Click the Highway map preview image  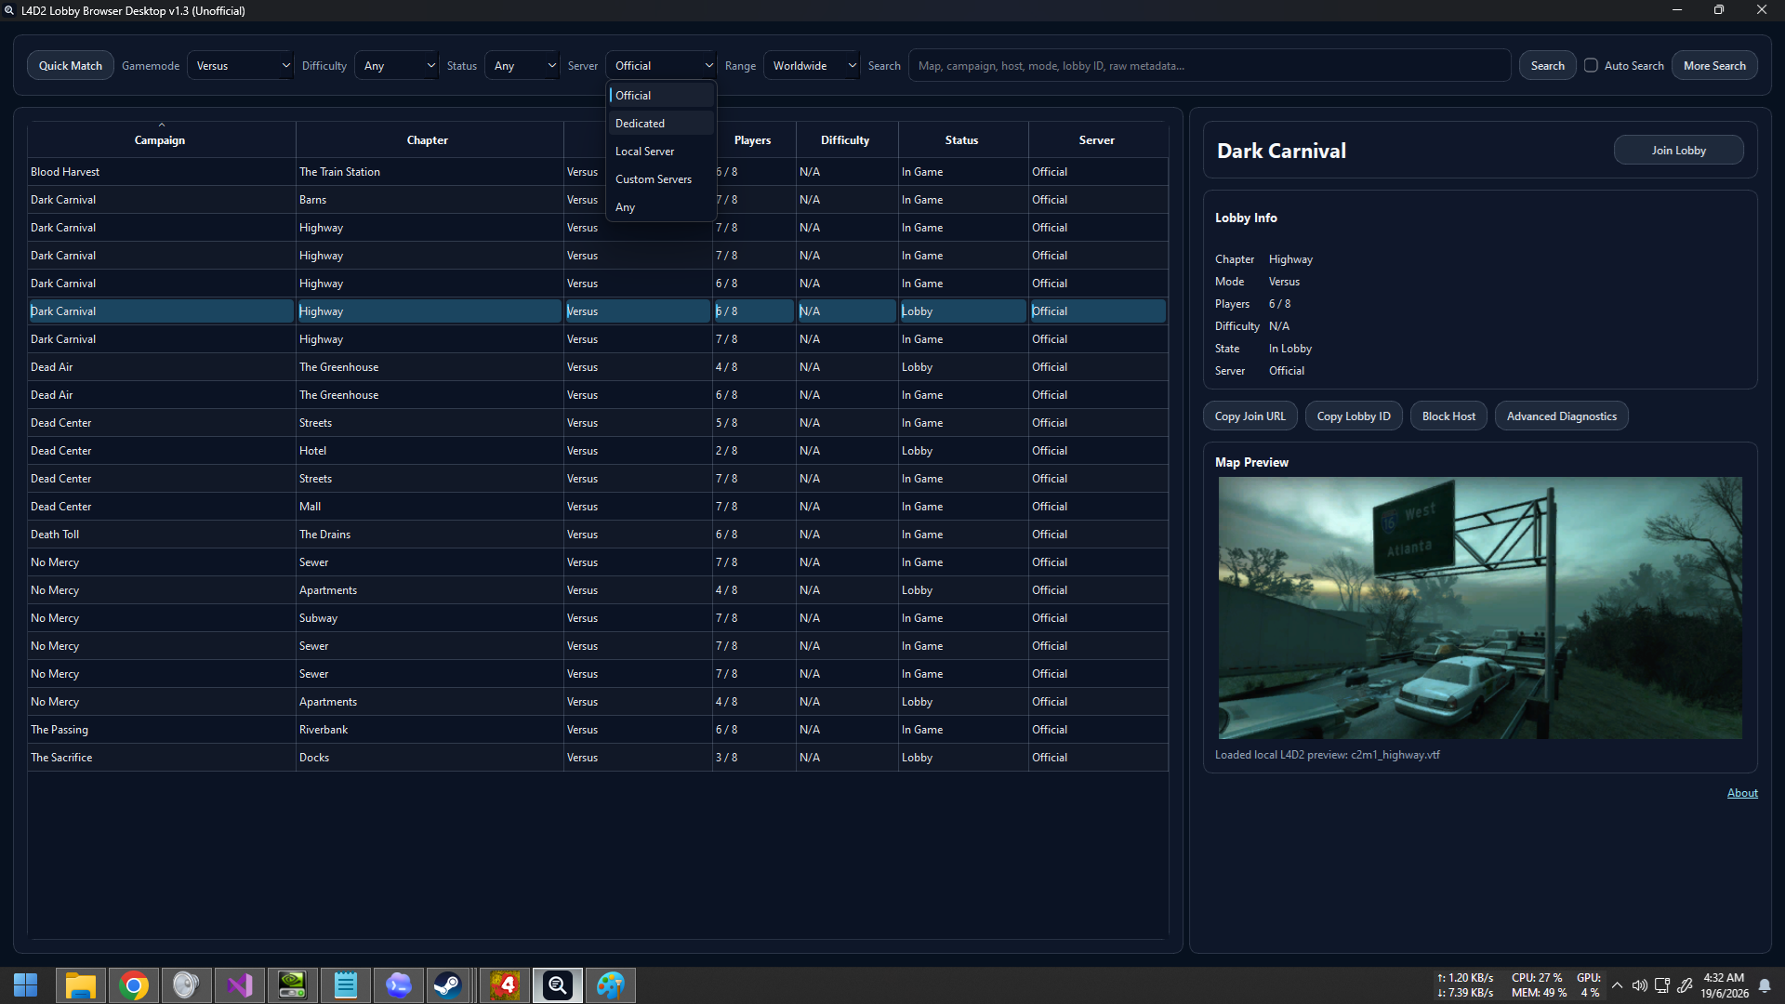(1480, 608)
